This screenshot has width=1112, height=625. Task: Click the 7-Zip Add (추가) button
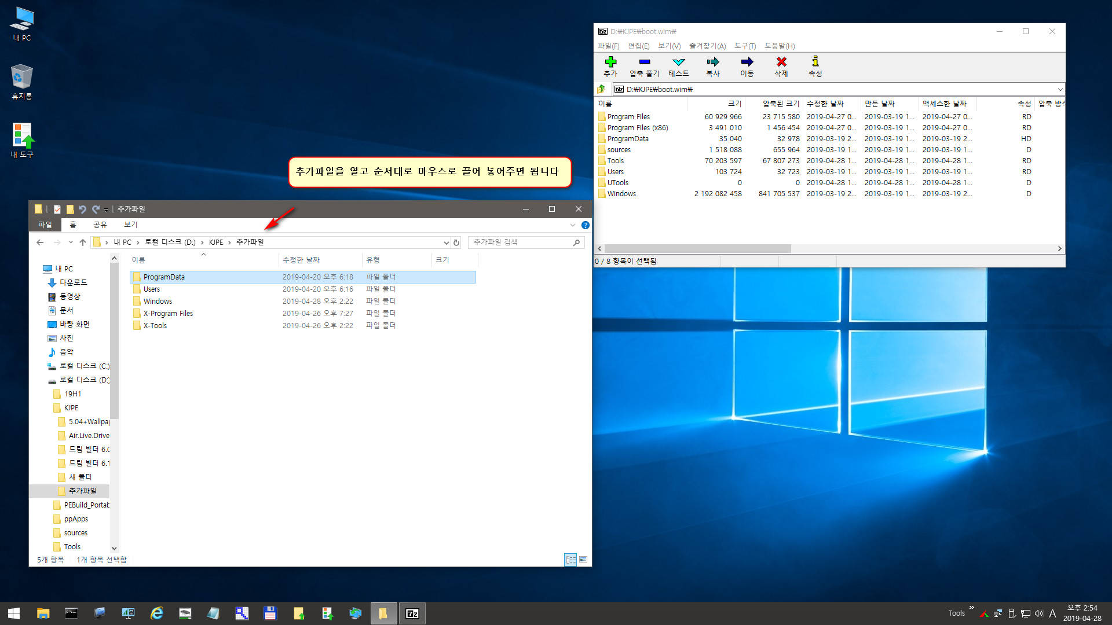point(610,67)
